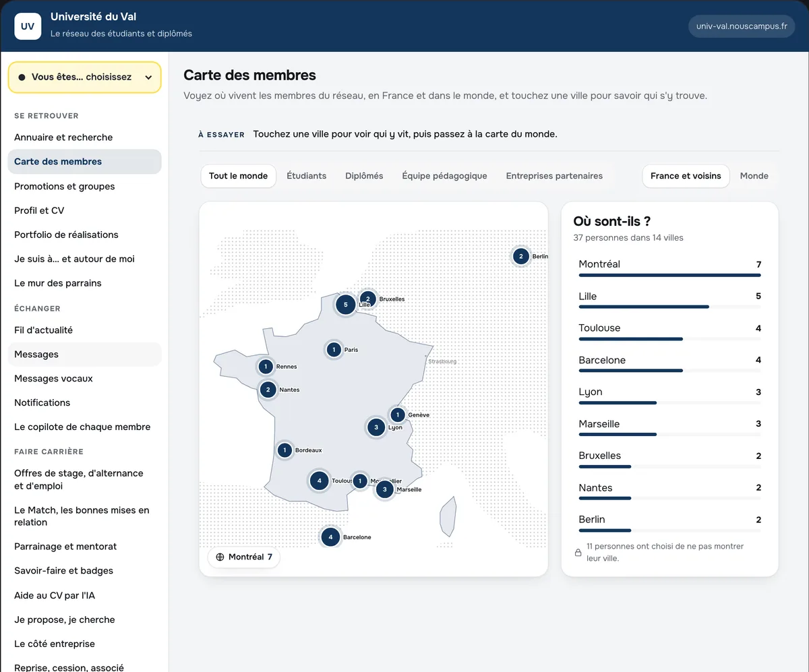
Task: Open Messages vocaux
Action: (x=84, y=378)
